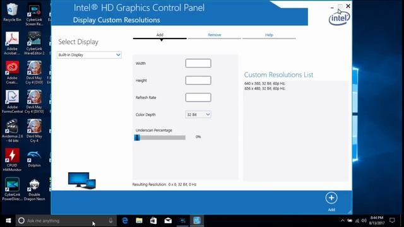Viewport: 404px width, 227px height.
Task: Minimize the Intel Graphics Control Panel window
Action: coord(332,8)
